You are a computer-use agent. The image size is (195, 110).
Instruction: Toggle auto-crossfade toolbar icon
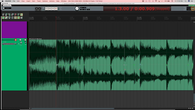coord(3,18)
